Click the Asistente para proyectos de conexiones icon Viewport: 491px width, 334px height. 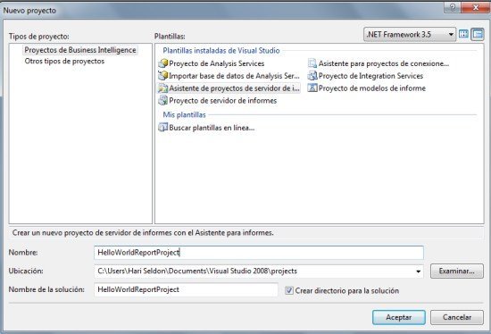point(312,63)
